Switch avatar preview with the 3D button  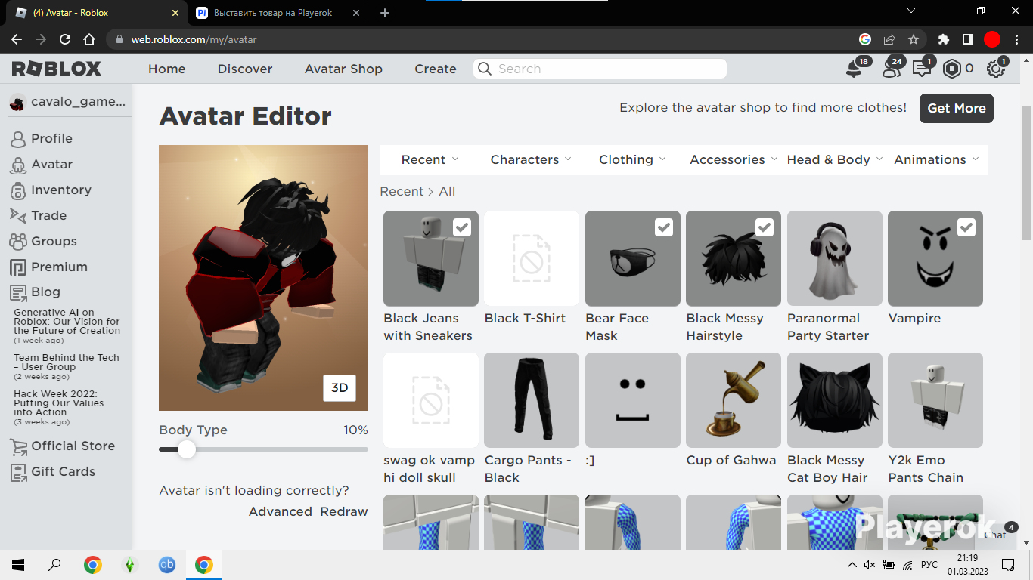tap(340, 388)
